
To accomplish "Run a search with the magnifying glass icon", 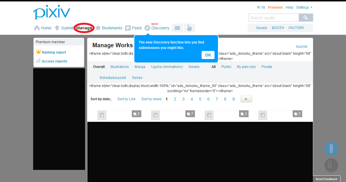I will click(306, 18).
